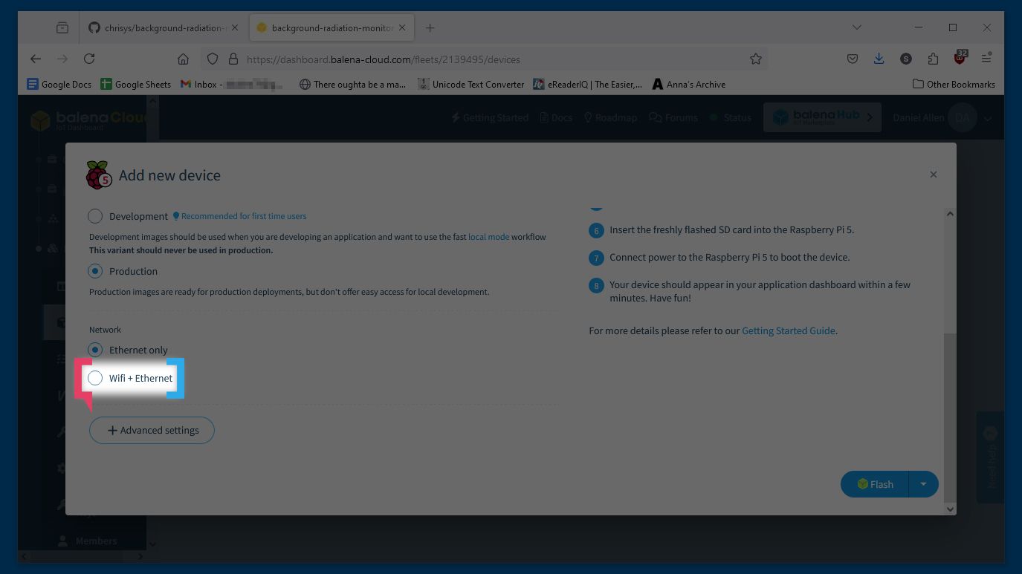Image resolution: width=1022 pixels, height=574 pixels.
Task: Click the Flash button
Action: click(x=875, y=484)
